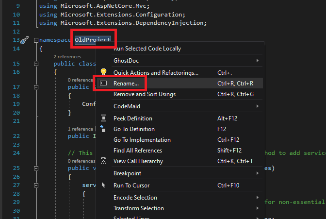Click the highlighted OldProject namespace name
The height and width of the screenshot is (219, 326).
coord(92,40)
